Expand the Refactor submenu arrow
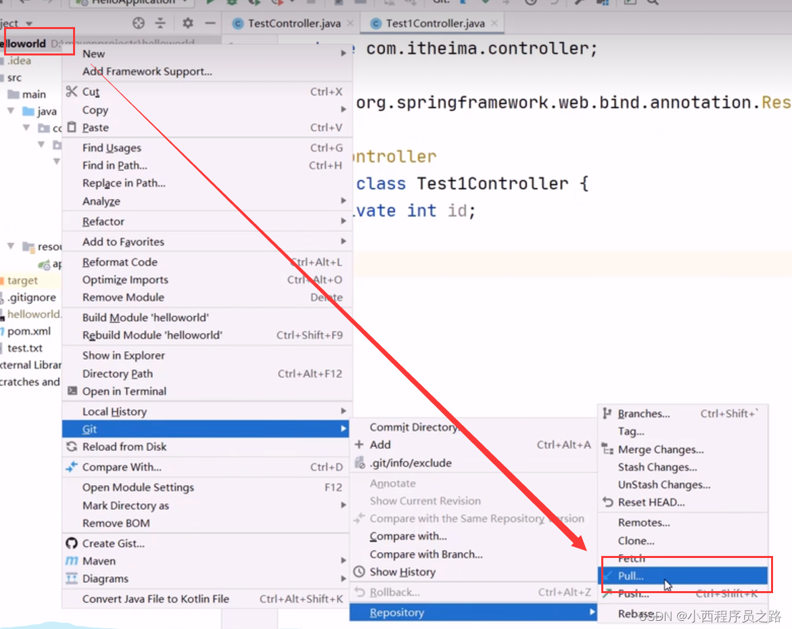 344,220
